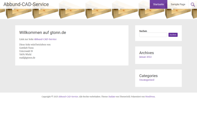
Task: Open the Startseite menu item
Action: coord(159,4)
